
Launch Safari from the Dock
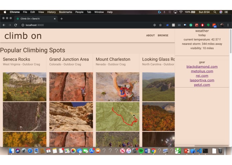tap(30, 151)
